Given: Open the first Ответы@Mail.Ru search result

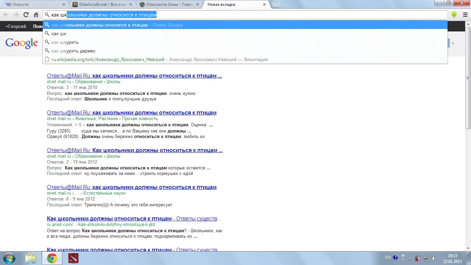Looking at the screenshot, I should point(134,76).
